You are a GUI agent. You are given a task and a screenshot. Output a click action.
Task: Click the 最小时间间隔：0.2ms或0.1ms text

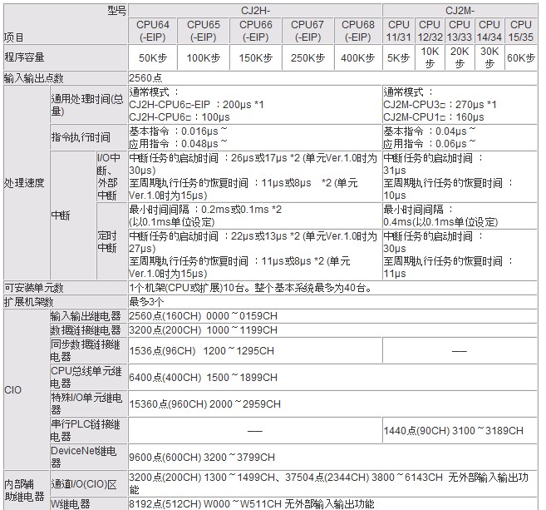point(205,210)
